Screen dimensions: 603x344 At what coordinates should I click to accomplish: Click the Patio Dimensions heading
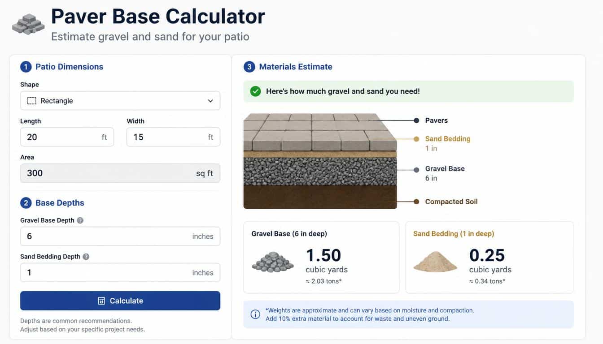click(69, 67)
